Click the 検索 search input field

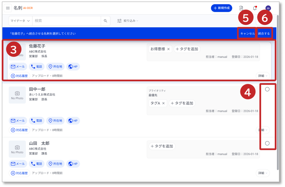click(66, 21)
